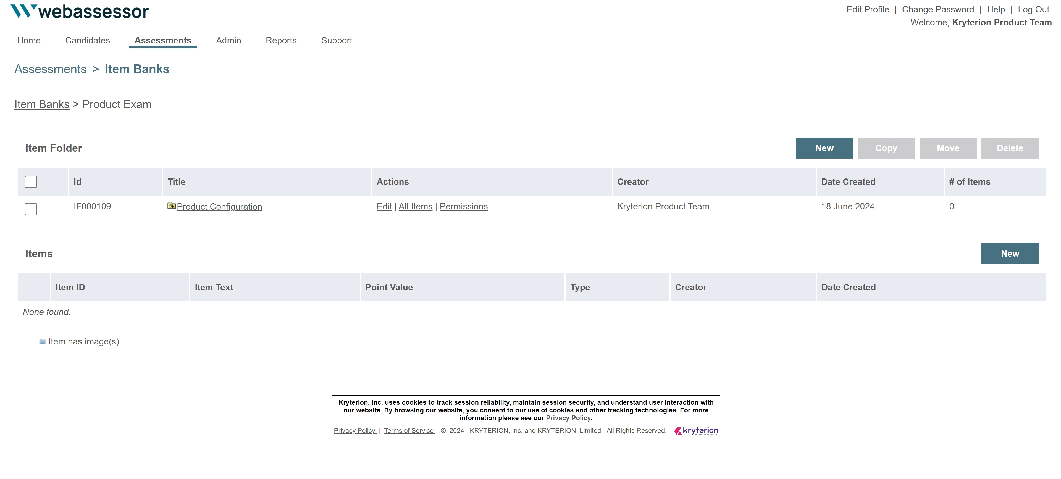Click the Product Configuration folder icon
Screen dimensions: 1061x479
(x=171, y=206)
